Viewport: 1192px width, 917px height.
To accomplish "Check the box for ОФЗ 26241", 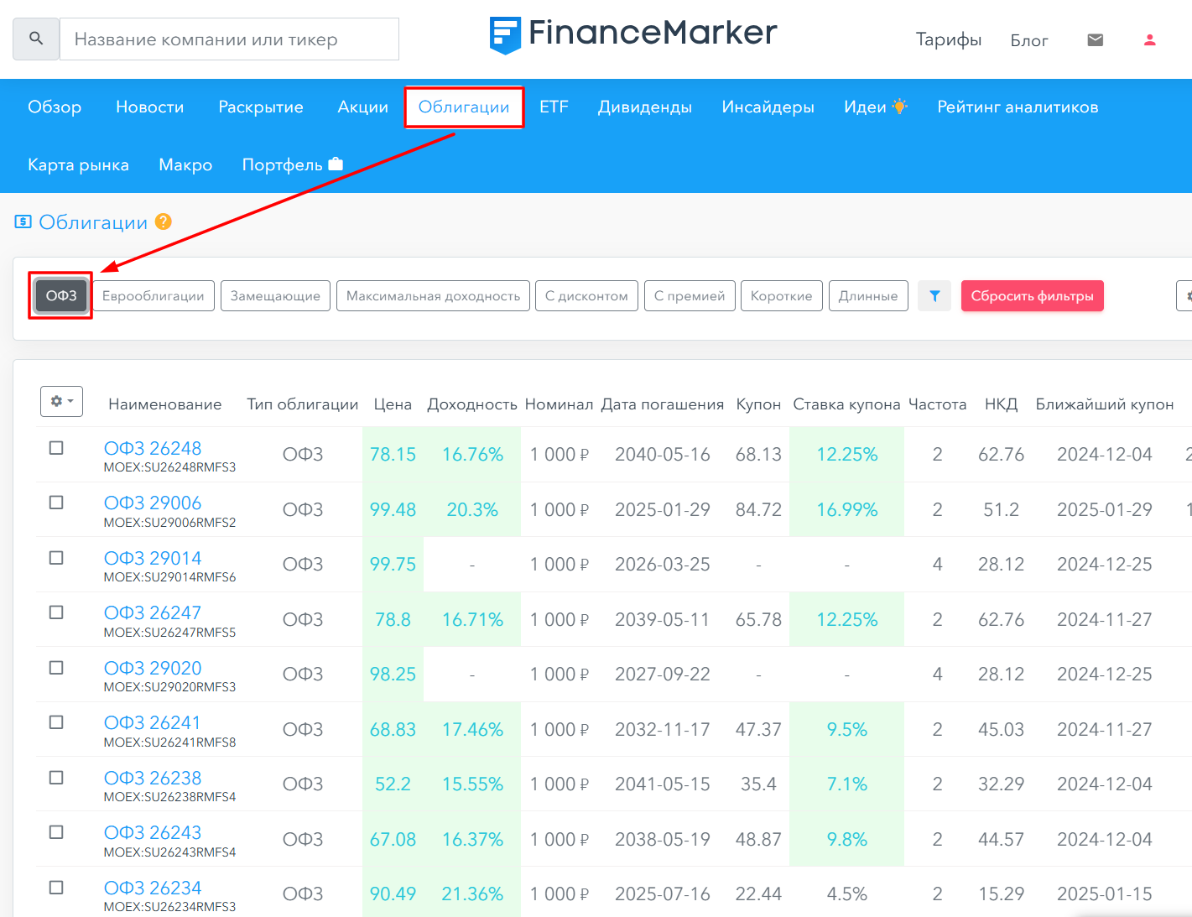I will pos(56,722).
